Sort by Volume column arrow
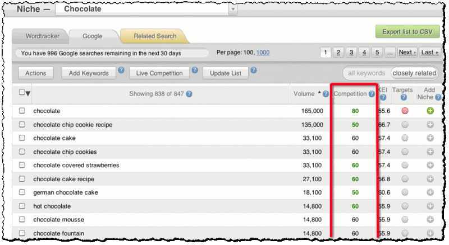Viewport: 449px width, 245px height. [319, 92]
